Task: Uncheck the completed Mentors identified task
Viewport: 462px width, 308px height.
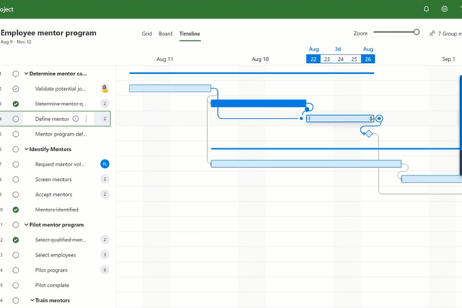Action: point(16,209)
